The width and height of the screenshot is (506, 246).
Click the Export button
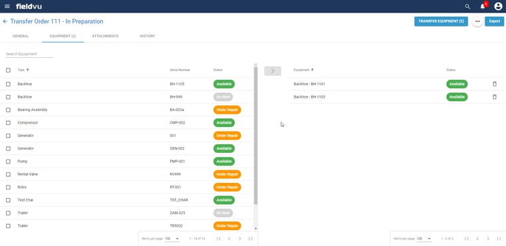[494, 21]
